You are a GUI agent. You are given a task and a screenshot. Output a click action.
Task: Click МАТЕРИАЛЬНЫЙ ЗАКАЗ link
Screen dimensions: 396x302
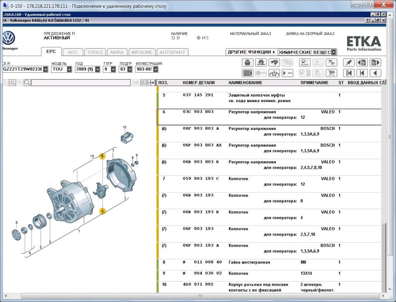coord(250,34)
